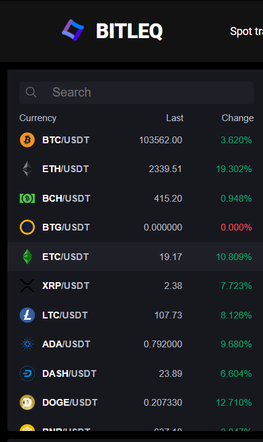Click the XRP logo icon
This screenshot has height=442, width=263.
(x=27, y=286)
